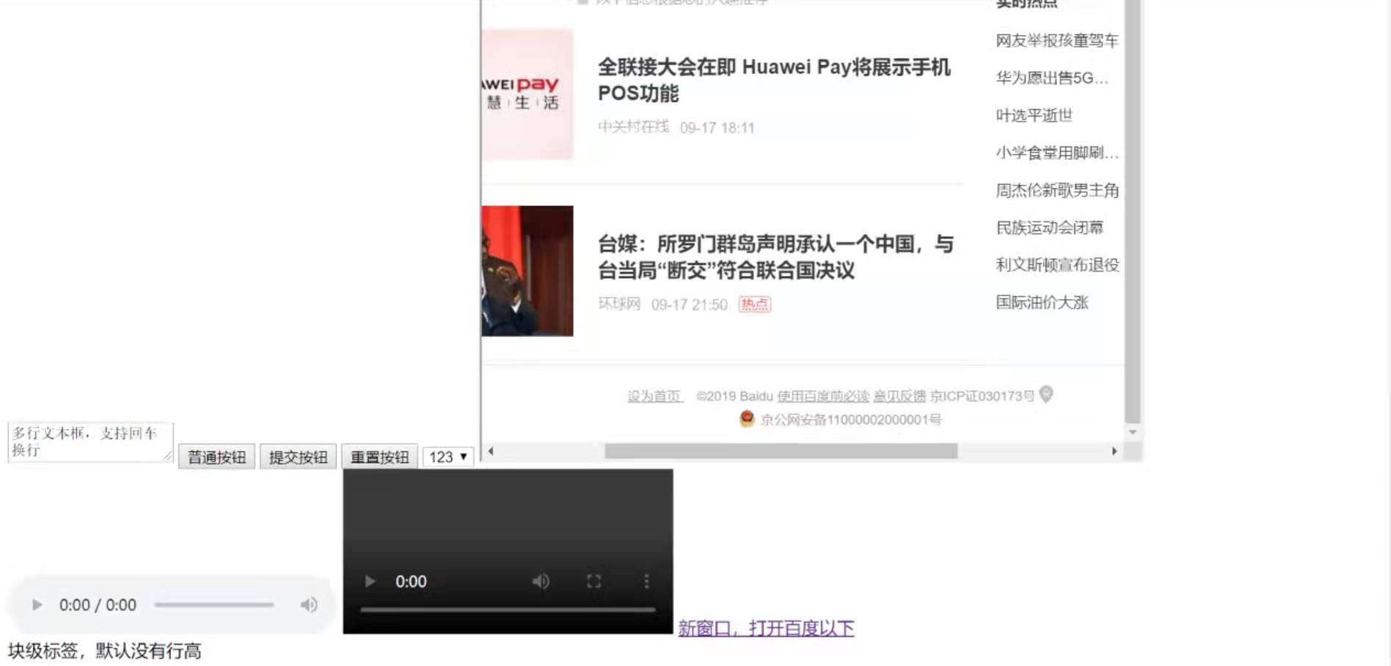The image size is (1391, 666).
Task: Click the Huawei Pay news thumbnail
Action: 527,95
